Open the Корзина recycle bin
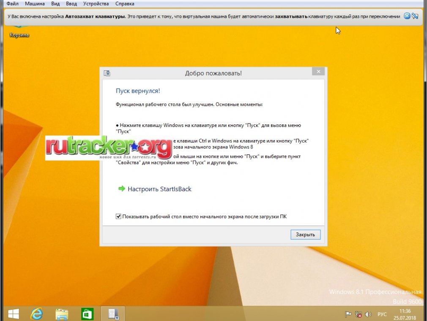Image resolution: width=427 pixels, height=321 pixels. (19, 31)
